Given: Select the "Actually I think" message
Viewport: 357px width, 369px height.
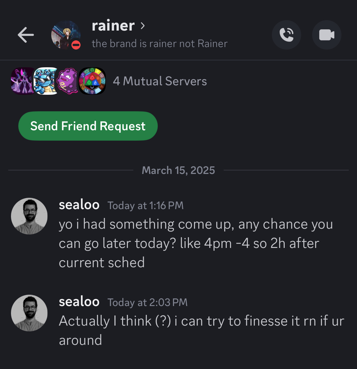Looking at the screenshot, I should click(201, 330).
